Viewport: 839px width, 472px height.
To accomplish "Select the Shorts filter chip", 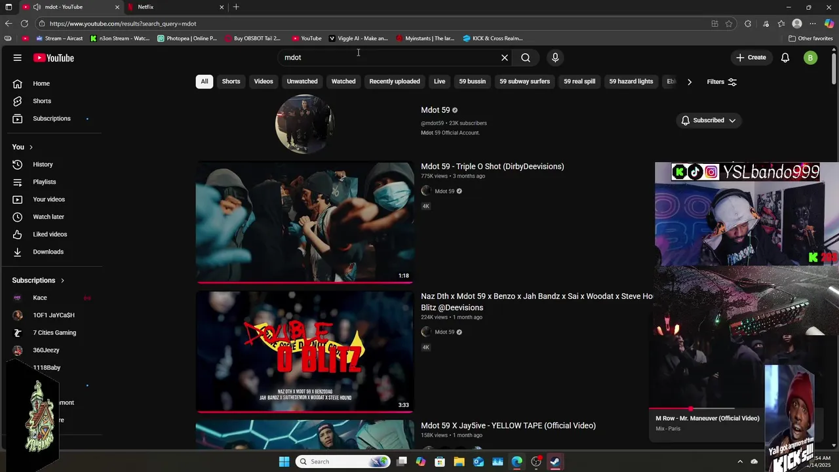I will (x=231, y=81).
